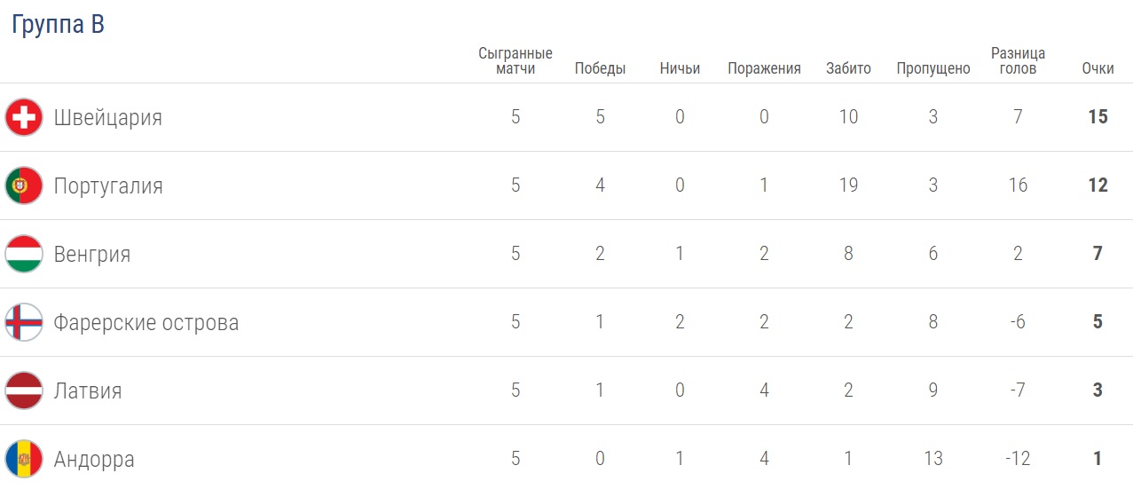Open the Португалия team link
The width and height of the screenshot is (1133, 489).
coord(108,185)
